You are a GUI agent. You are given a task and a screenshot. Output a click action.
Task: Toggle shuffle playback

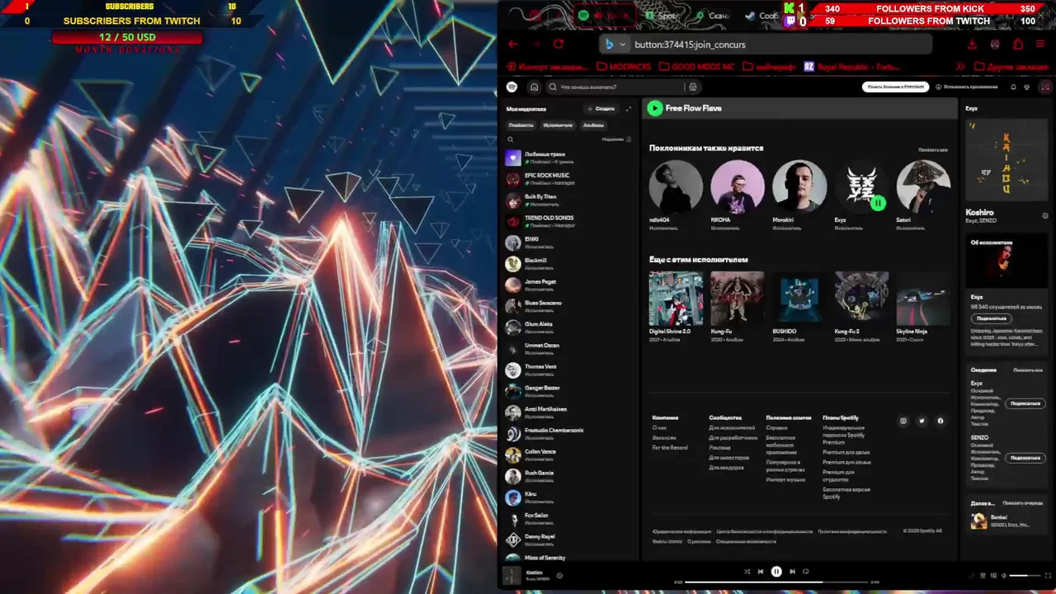[747, 571]
